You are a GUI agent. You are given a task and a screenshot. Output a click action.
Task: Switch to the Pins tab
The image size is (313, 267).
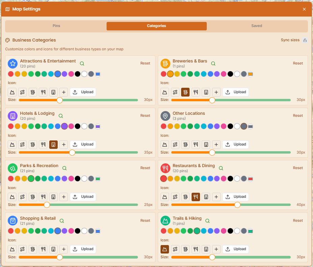coord(56,26)
